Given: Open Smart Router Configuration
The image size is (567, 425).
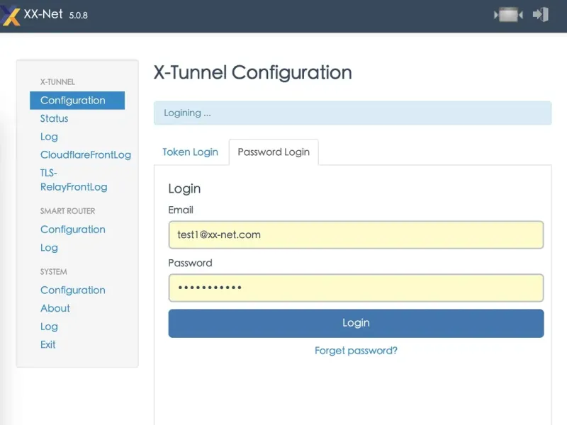Looking at the screenshot, I should click(x=73, y=229).
